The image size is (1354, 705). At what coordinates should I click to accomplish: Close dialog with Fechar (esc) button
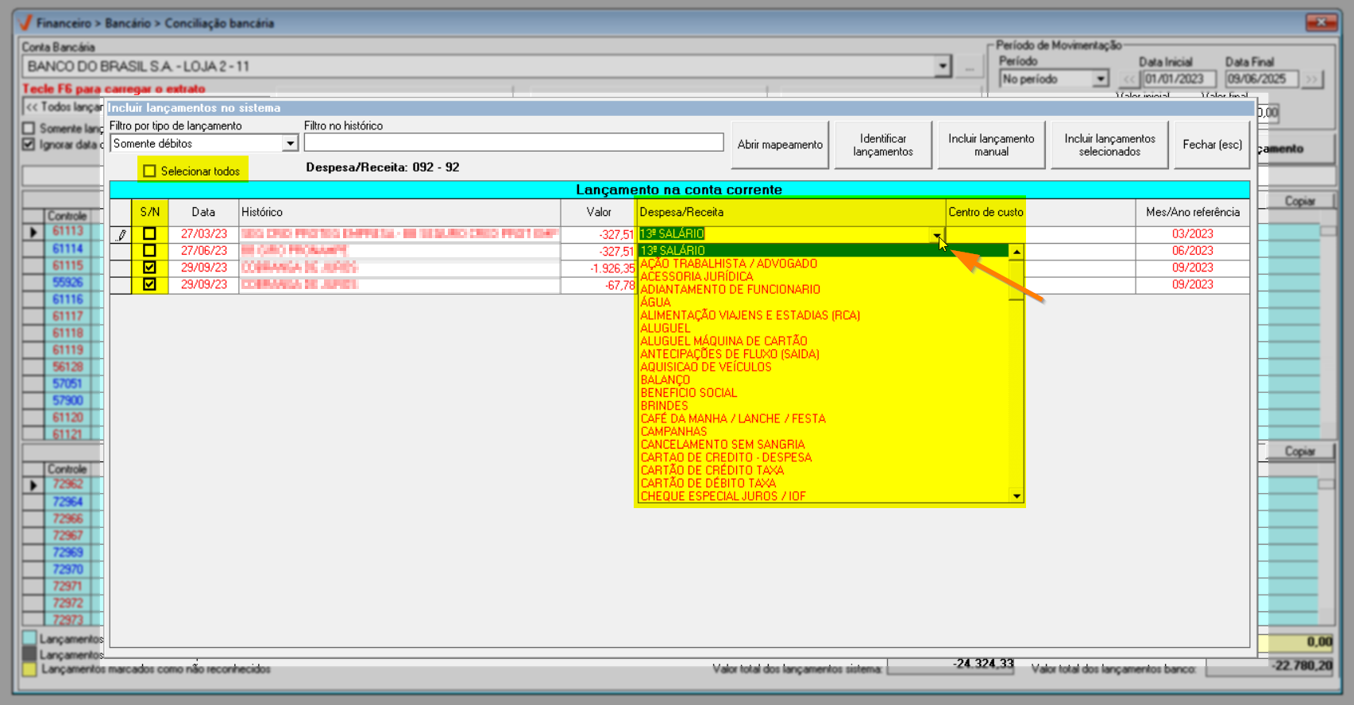[1212, 144]
